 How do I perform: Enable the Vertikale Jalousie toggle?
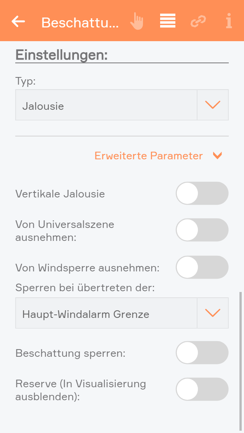[x=202, y=193]
